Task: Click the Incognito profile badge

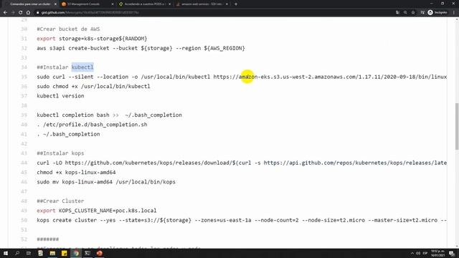Action: (x=437, y=13)
